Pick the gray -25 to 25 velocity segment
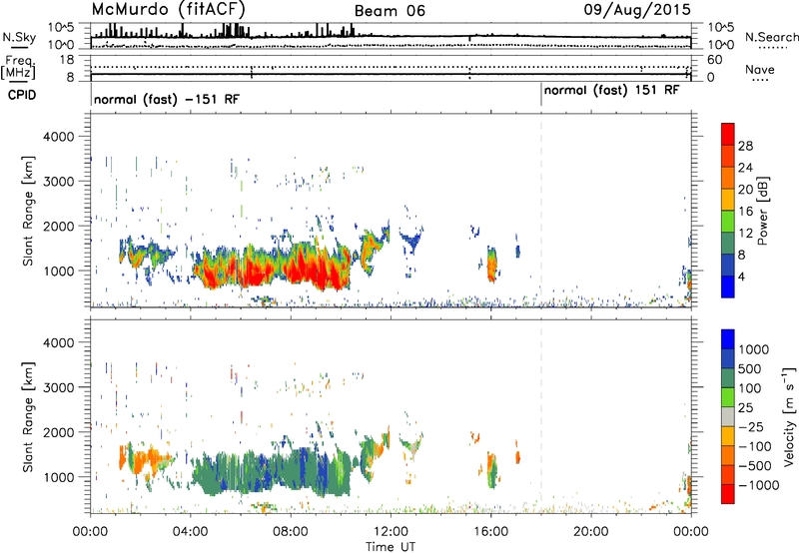 [x=728, y=416]
